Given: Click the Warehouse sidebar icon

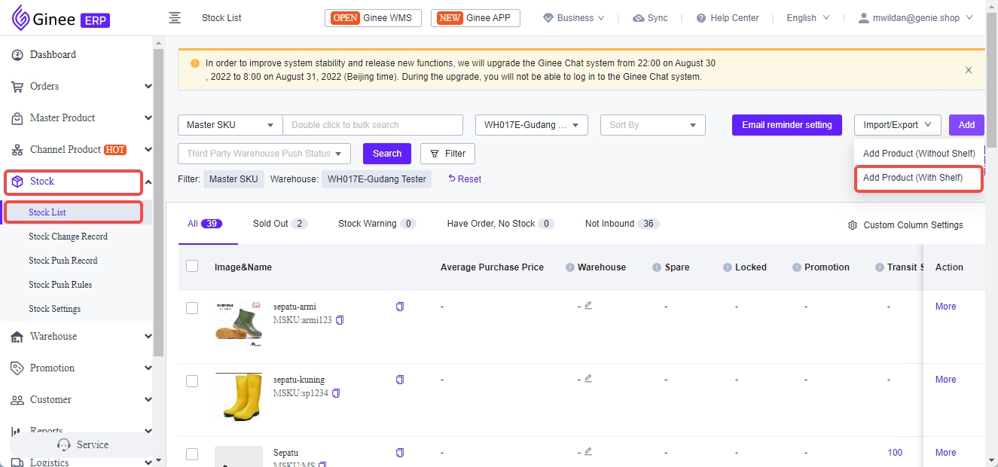Looking at the screenshot, I should point(17,337).
